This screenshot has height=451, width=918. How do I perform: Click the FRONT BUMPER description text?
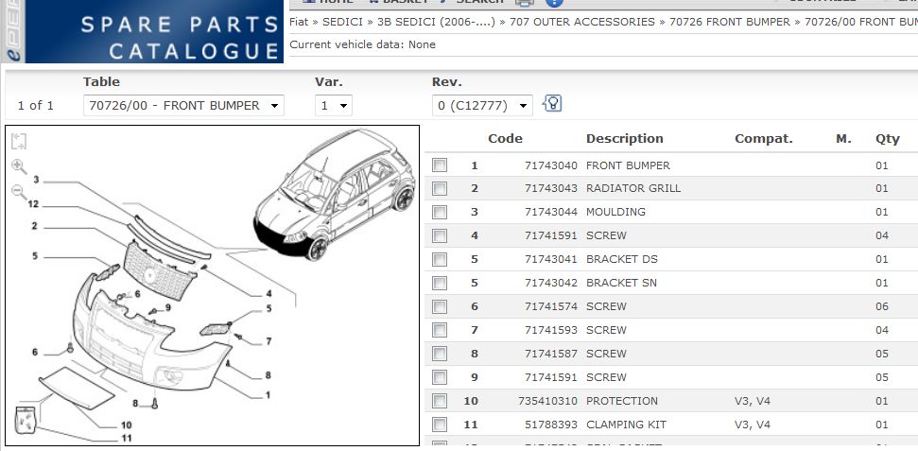click(628, 165)
